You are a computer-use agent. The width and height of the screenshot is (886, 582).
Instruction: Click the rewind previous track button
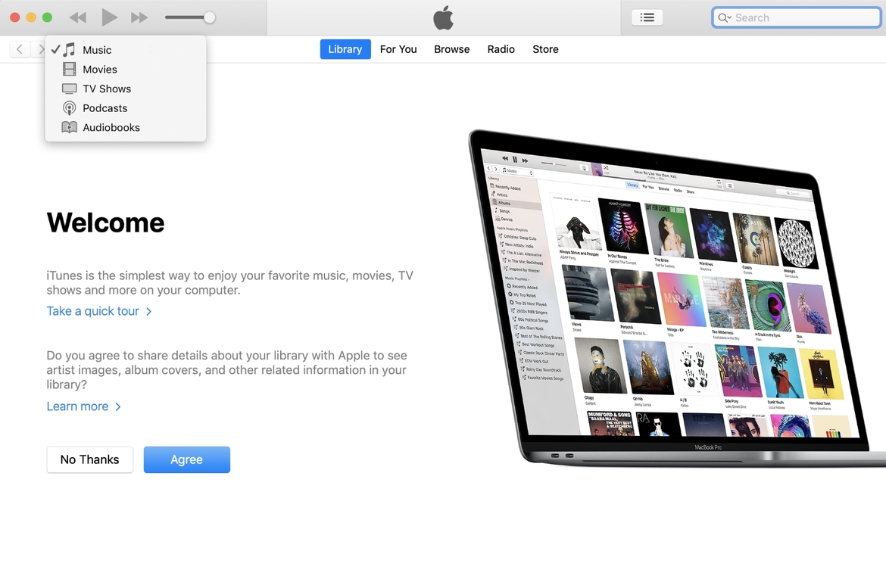click(x=78, y=17)
